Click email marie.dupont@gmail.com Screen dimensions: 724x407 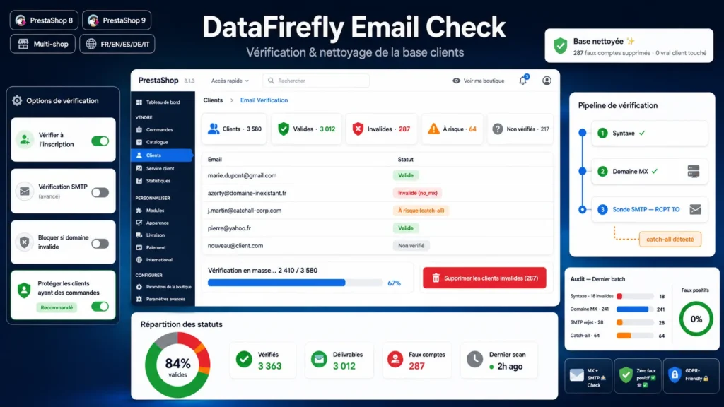pos(242,175)
